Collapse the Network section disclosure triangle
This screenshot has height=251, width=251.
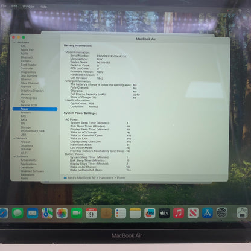(x=14, y=138)
